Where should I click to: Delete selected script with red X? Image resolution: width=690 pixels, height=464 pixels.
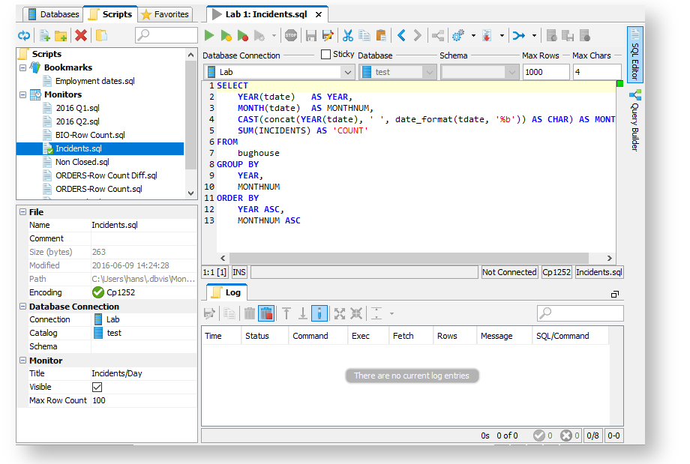point(81,35)
